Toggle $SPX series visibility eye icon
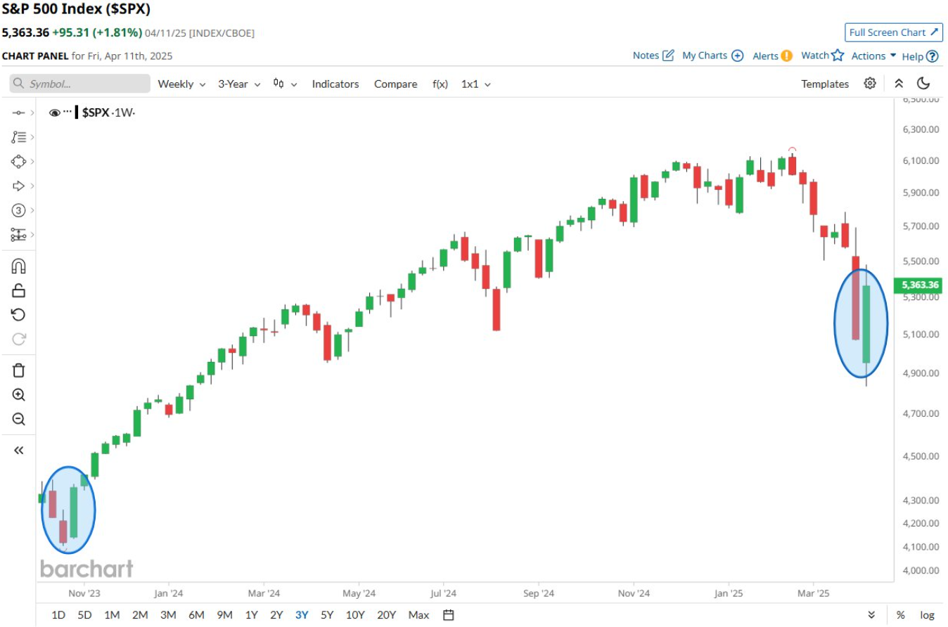This screenshot has width=948, height=627. coord(55,112)
